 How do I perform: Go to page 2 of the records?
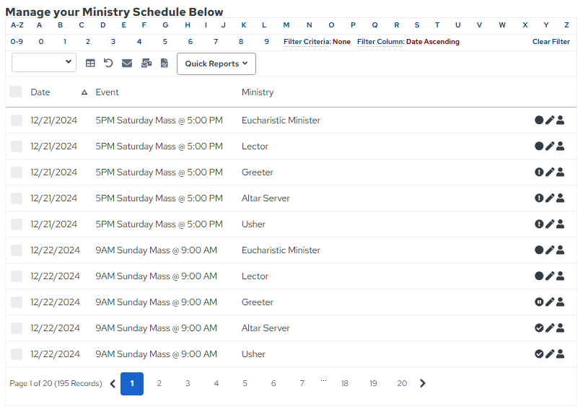click(x=159, y=383)
